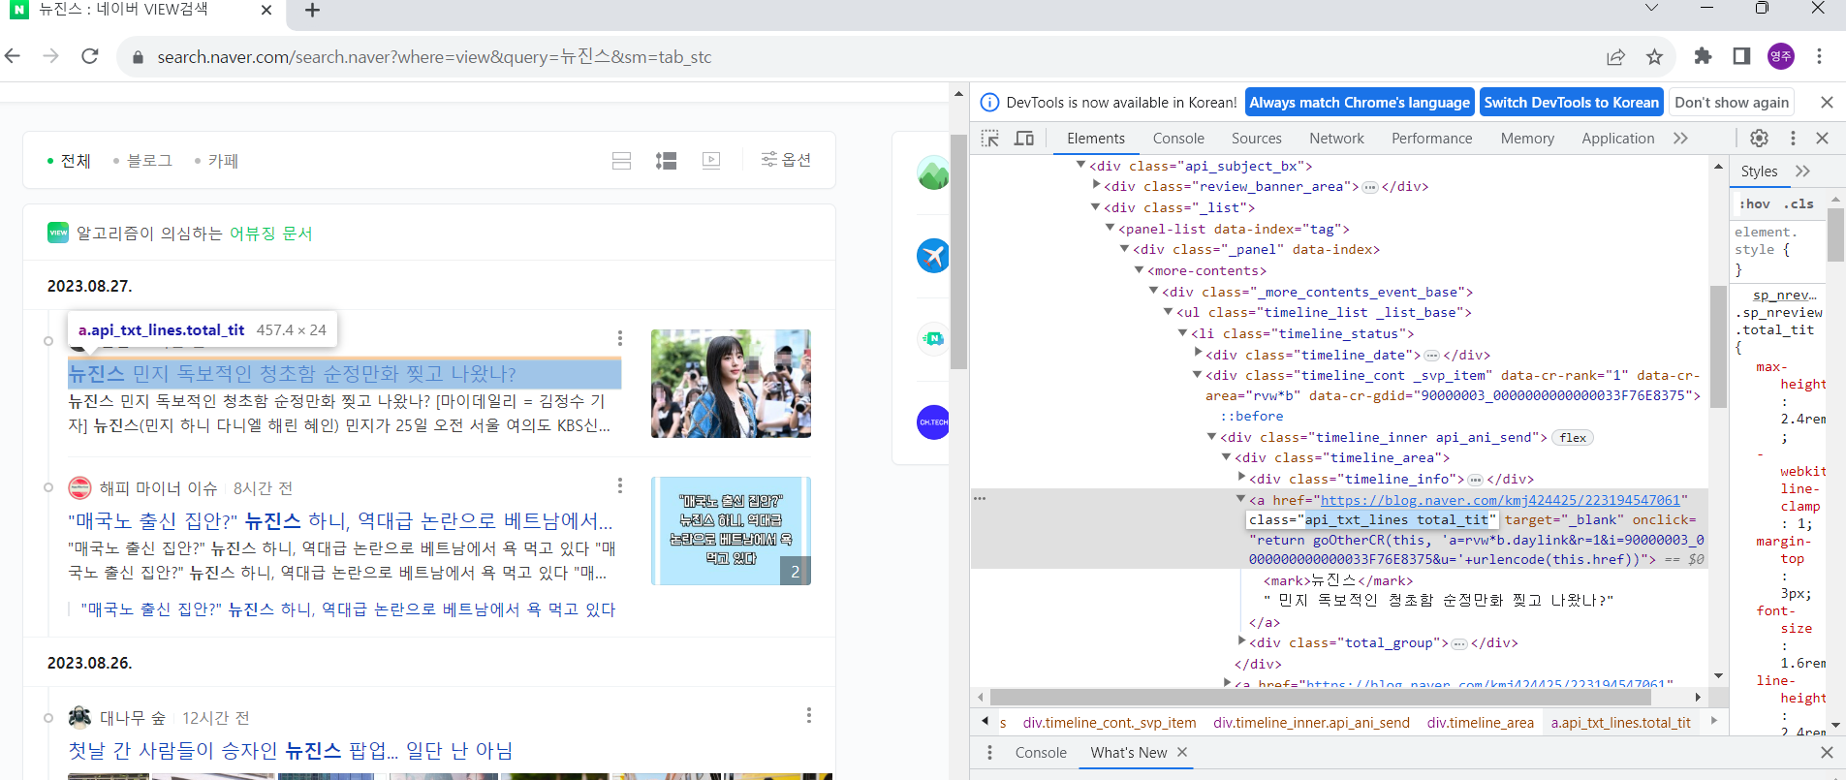This screenshot has height=780, width=1846.
Task: Open more options for 뉴진스 민지 post
Action: tap(620, 337)
